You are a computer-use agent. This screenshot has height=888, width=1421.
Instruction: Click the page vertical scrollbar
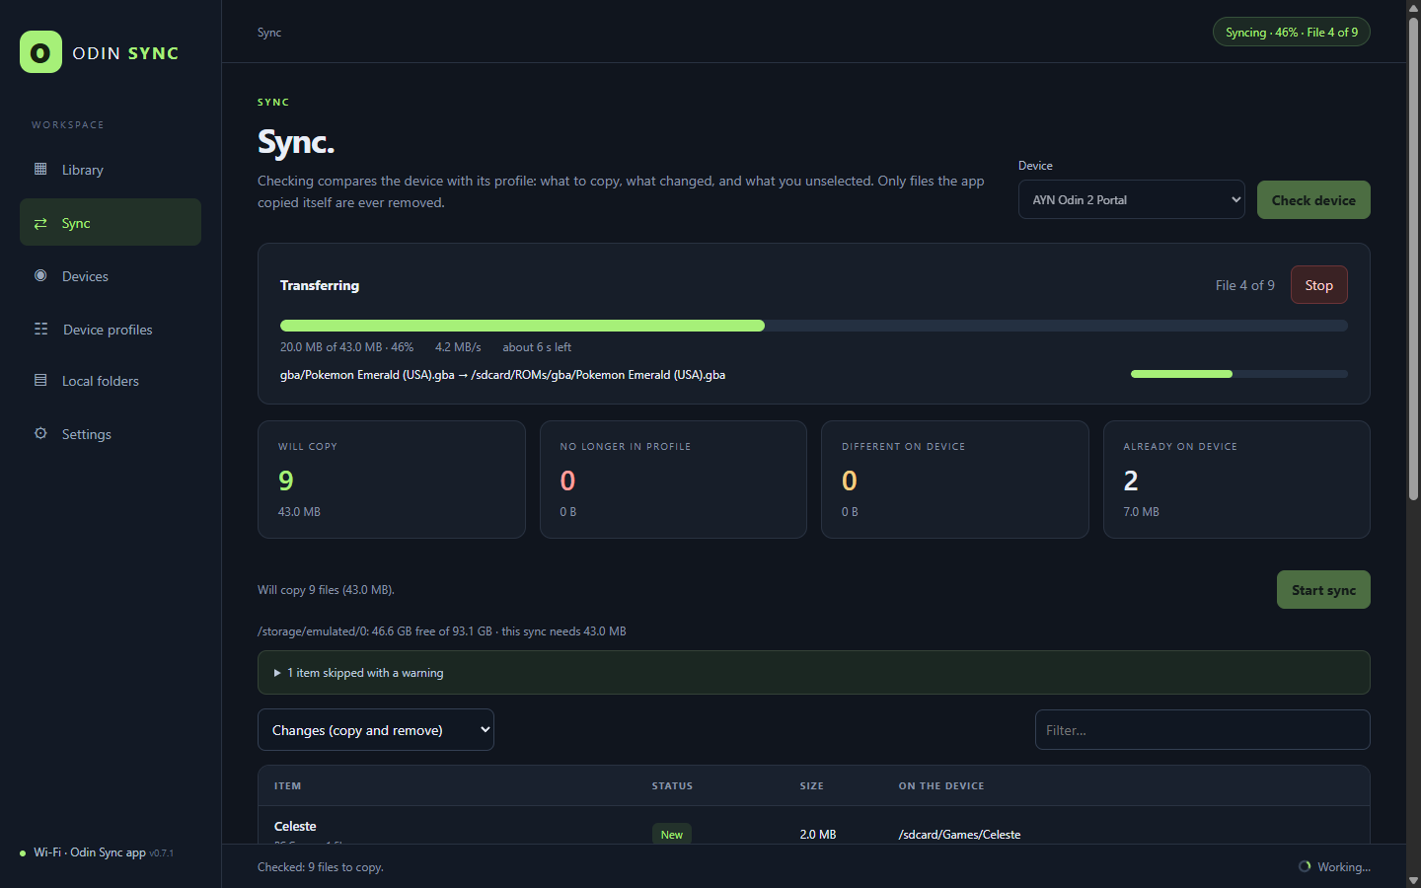click(x=1413, y=257)
